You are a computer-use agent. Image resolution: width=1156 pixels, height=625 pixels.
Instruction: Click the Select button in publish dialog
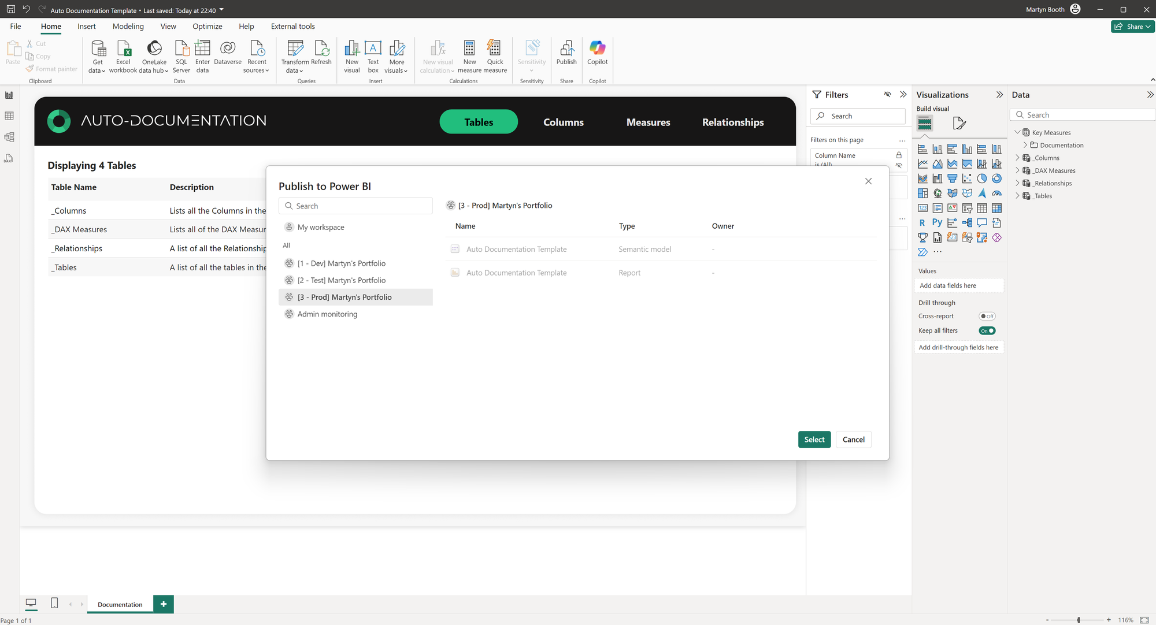pyautogui.click(x=814, y=440)
